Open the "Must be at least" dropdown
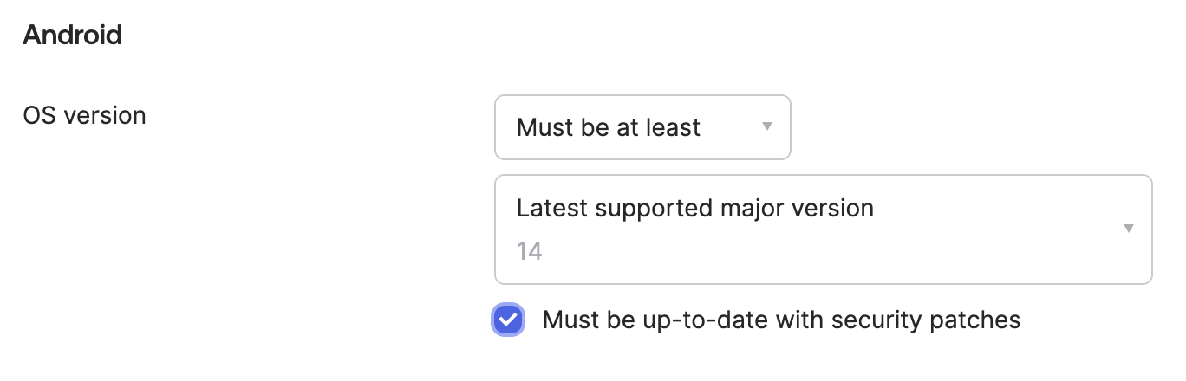This screenshot has width=1186, height=381. point(642,127)
